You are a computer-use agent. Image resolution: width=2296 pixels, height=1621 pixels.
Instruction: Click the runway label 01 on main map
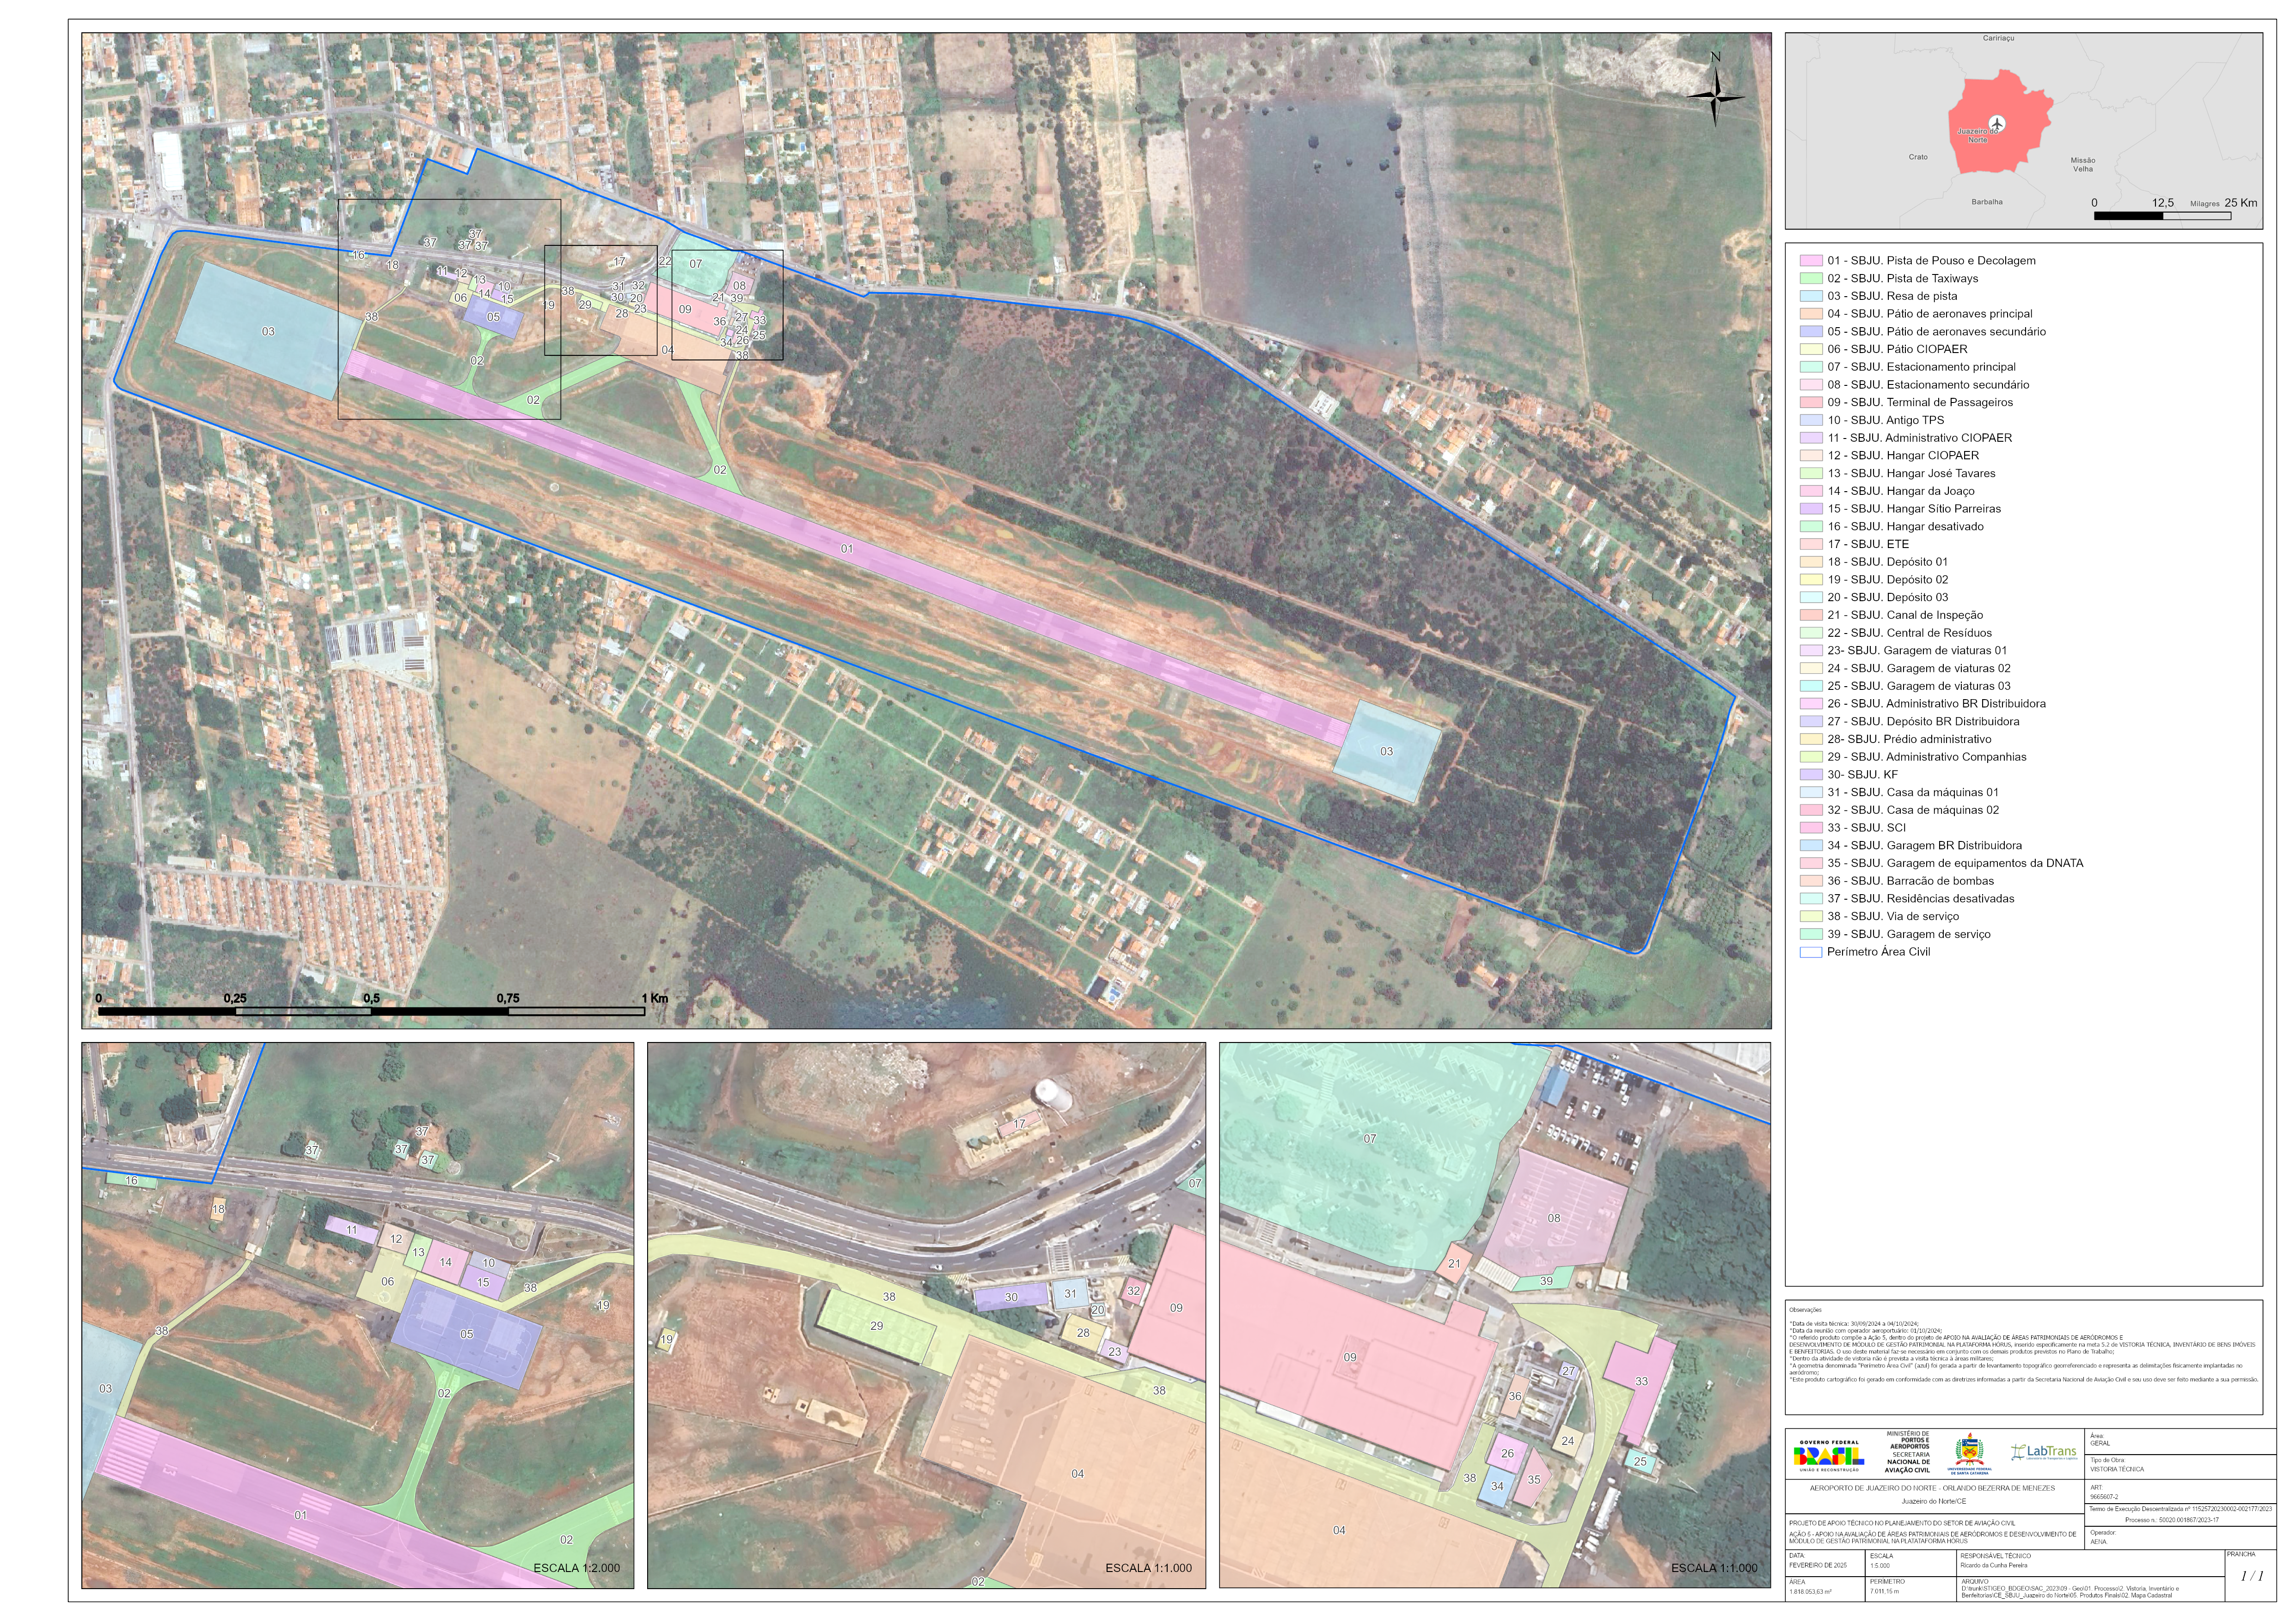847,548
